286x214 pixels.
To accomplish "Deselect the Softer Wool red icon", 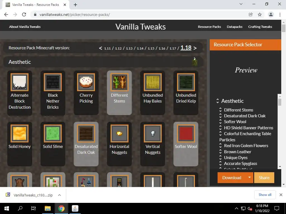I will tap(186, 133).
